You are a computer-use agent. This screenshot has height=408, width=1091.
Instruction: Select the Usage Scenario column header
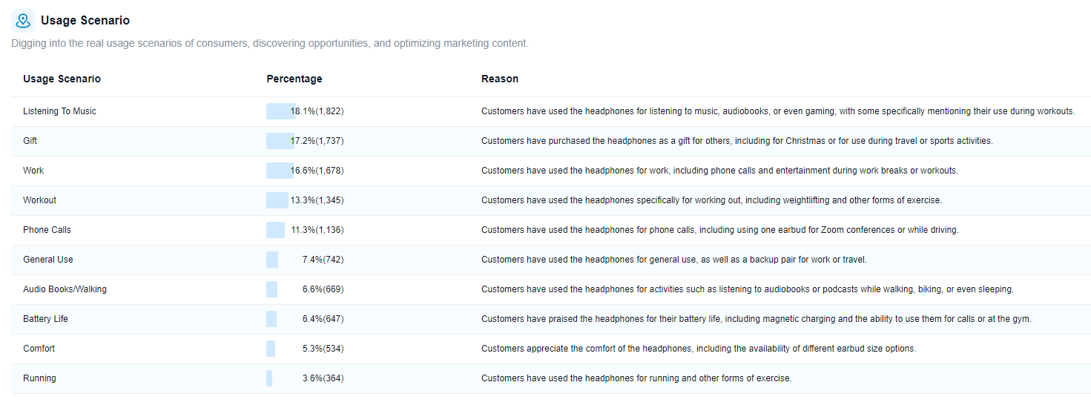click(x=62, y=79)
